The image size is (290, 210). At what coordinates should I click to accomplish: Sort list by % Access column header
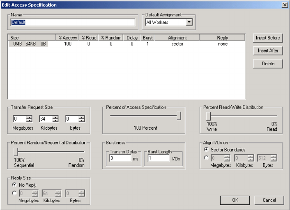[x=67, y=38]
